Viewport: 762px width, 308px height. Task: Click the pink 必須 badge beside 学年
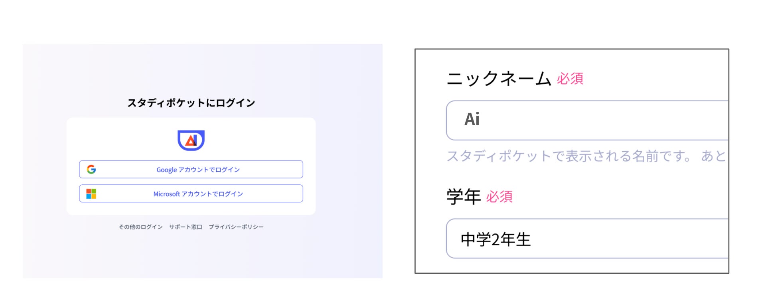tap(499, 197)
